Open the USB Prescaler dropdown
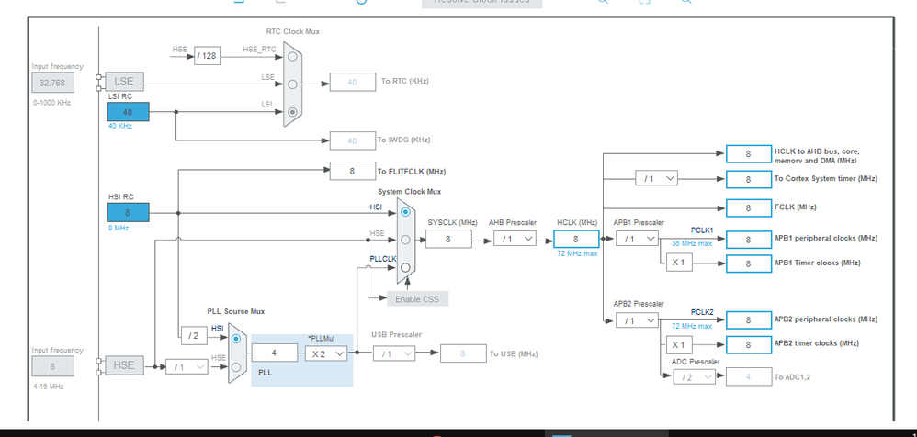The height and width of the screenshot is (437, 917). (x=394, y=354)
